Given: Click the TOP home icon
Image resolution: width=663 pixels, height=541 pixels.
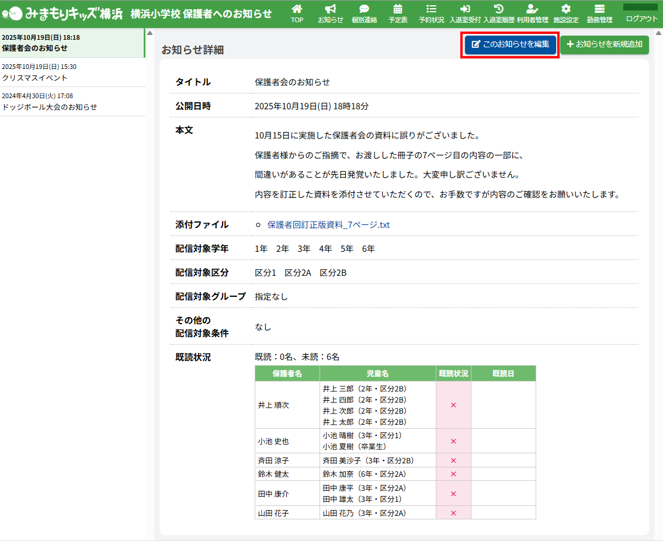Looking at the screenshot, I should pos(297,9).
